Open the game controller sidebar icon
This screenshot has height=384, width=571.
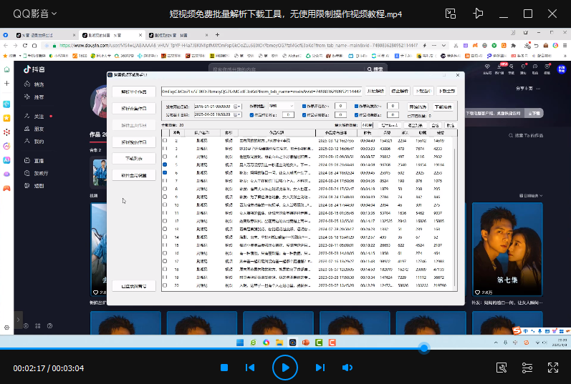[x=6, y=188]
